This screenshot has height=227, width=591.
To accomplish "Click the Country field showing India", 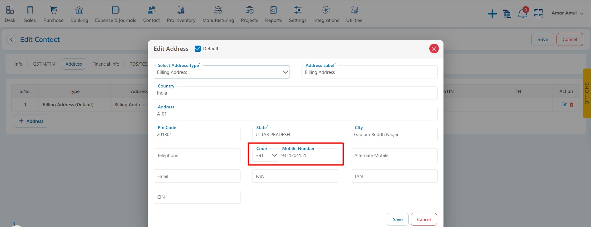I will point(296,93).
